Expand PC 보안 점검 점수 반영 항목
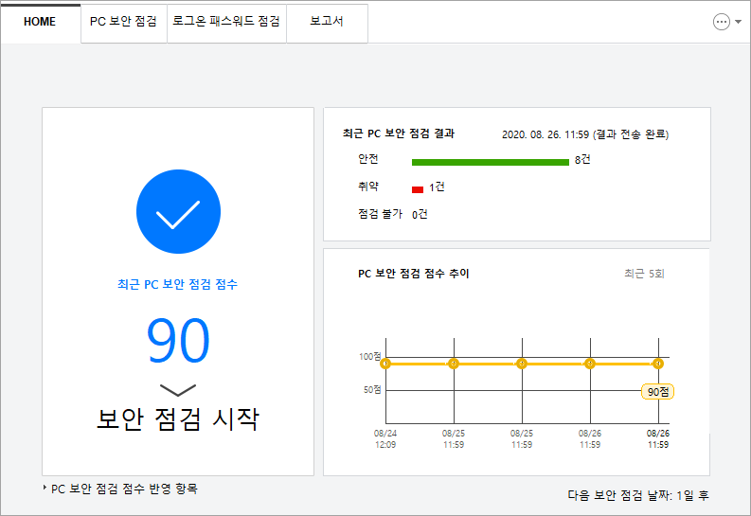 [120, 489]
